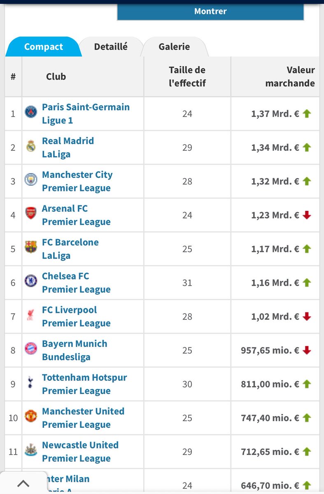Screen dimensions: 324x494
Task: Click the Tottenham Hotspur crest icon
Action: [x=31, y=382]
